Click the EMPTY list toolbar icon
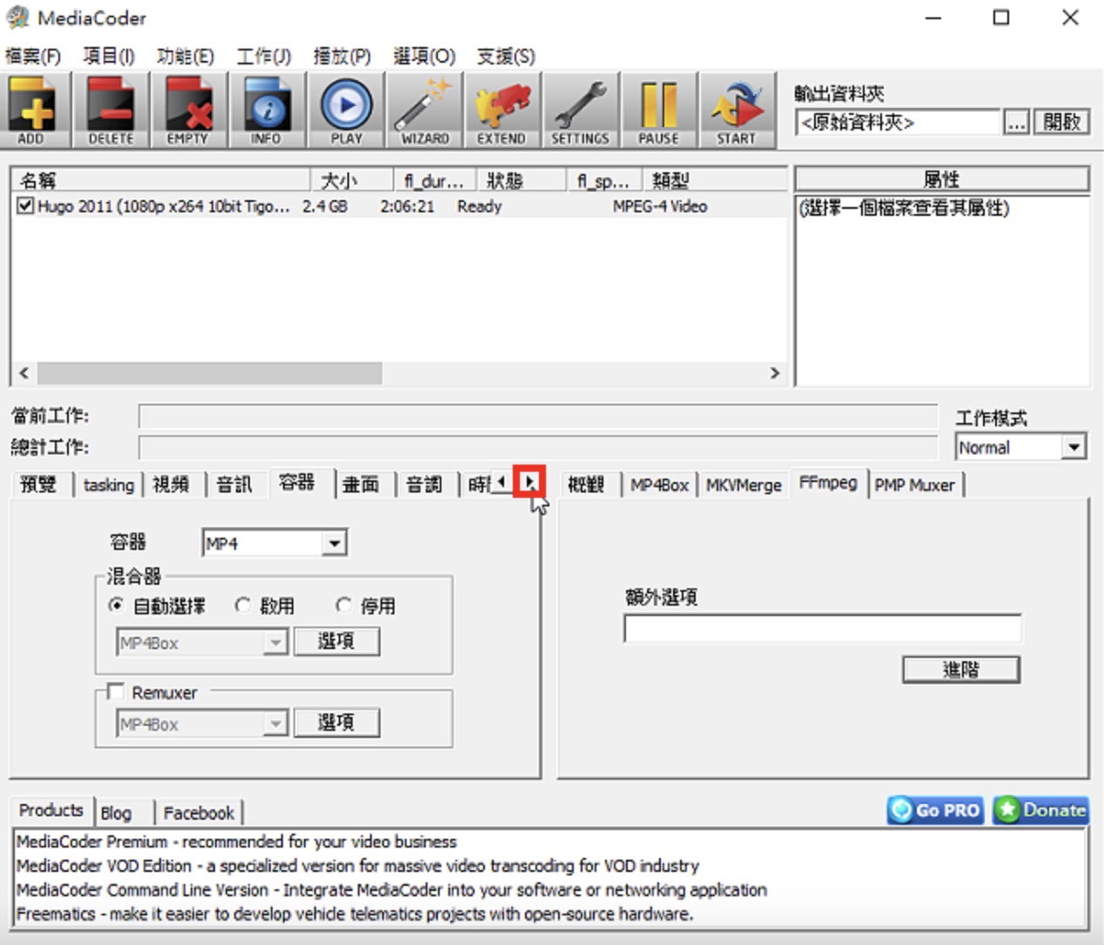1104x945 pixels. [189, 111]
